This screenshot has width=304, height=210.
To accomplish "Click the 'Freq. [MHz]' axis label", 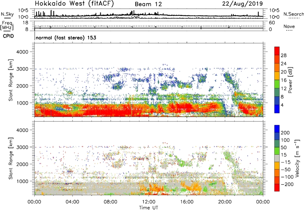I will point(7,26).
